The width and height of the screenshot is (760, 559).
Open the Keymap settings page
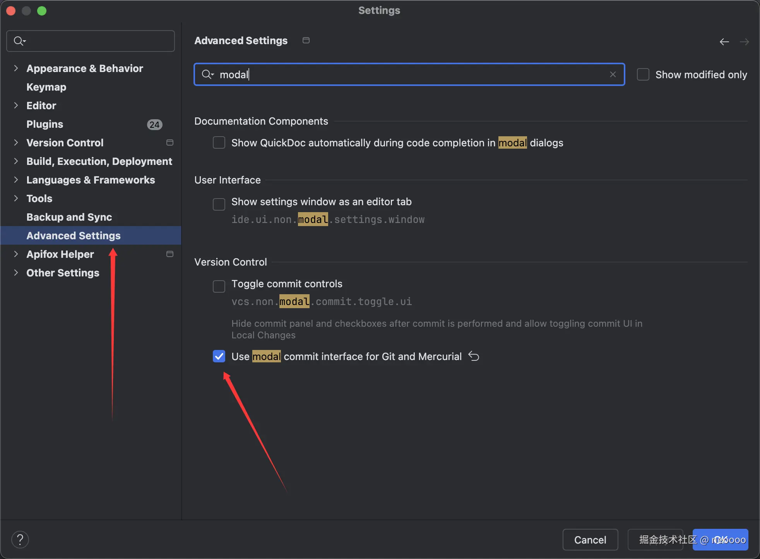click(x=46, y=87)
